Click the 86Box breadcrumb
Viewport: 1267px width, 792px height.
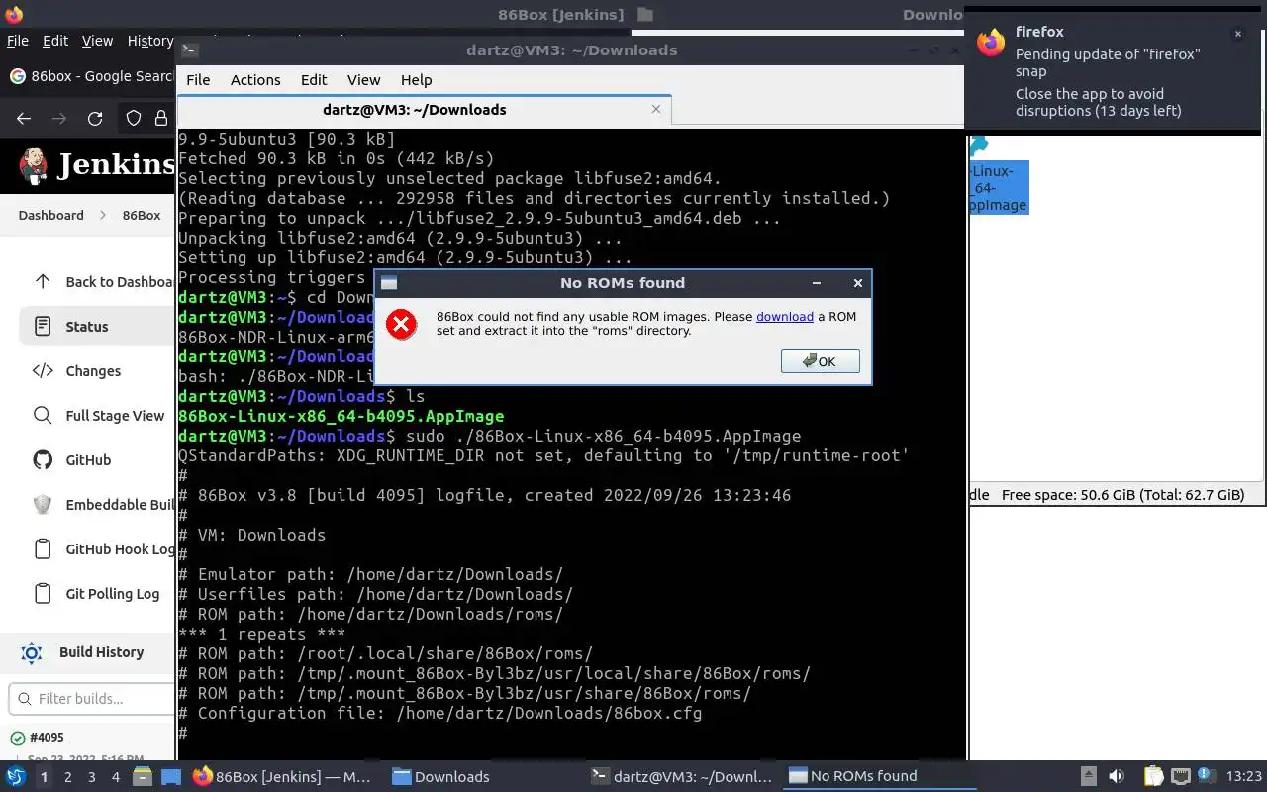pyautogui.click(x=142, y=215)
